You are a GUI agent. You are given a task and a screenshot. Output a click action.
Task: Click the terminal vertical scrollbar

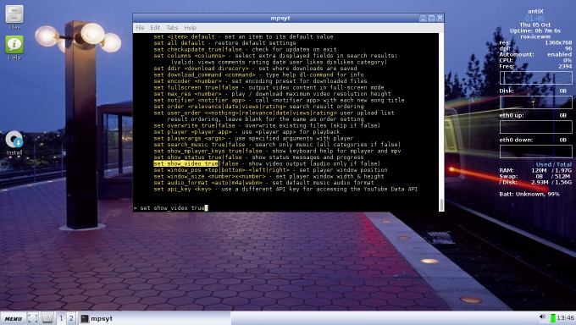pyautogui.click(x=441, y=122)
